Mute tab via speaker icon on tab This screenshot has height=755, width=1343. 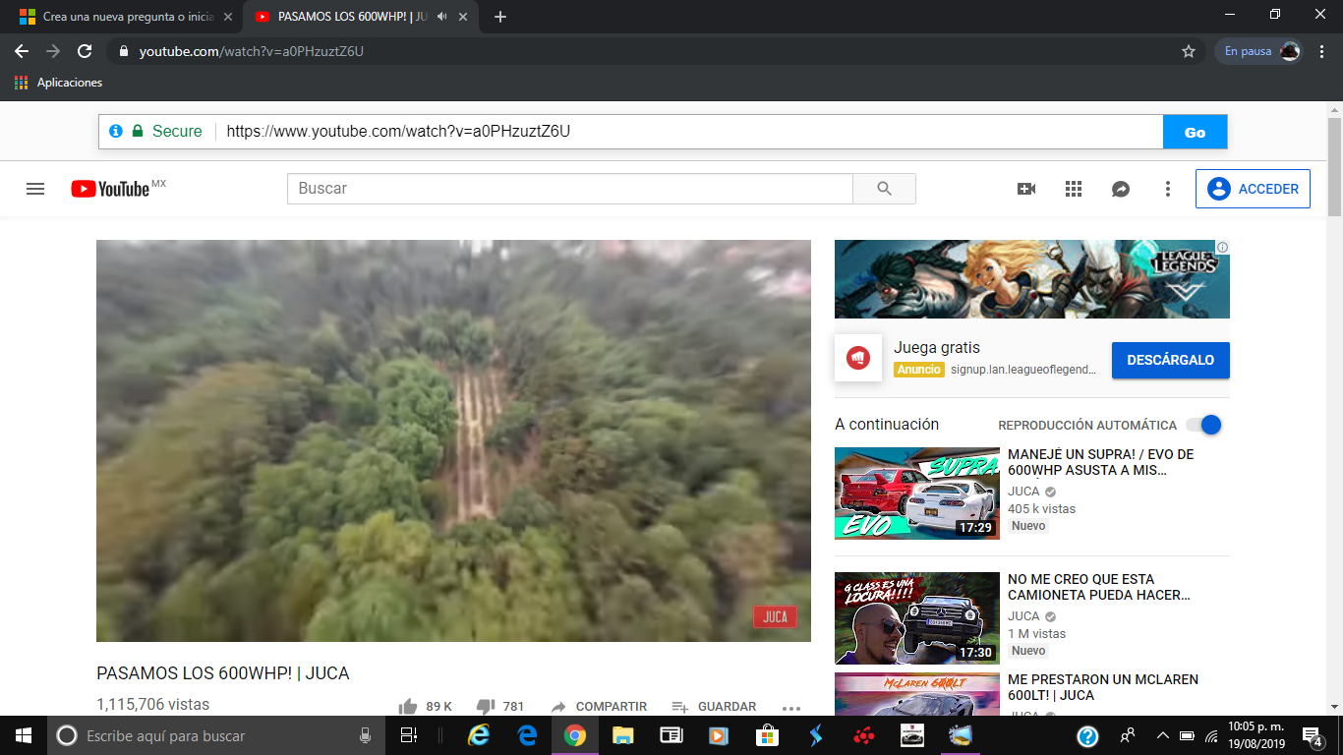(x=441, y=17)
